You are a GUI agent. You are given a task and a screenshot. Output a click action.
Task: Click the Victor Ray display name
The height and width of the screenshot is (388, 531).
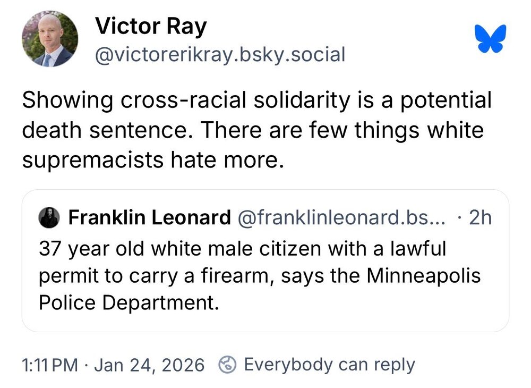click(x=150, y=27)
